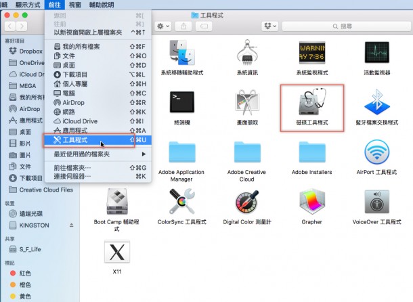Open the Migration Assistant (系統移轉輔助程式) icon
The width and height of the screenshot is (413, 302).
click(182, 53)
